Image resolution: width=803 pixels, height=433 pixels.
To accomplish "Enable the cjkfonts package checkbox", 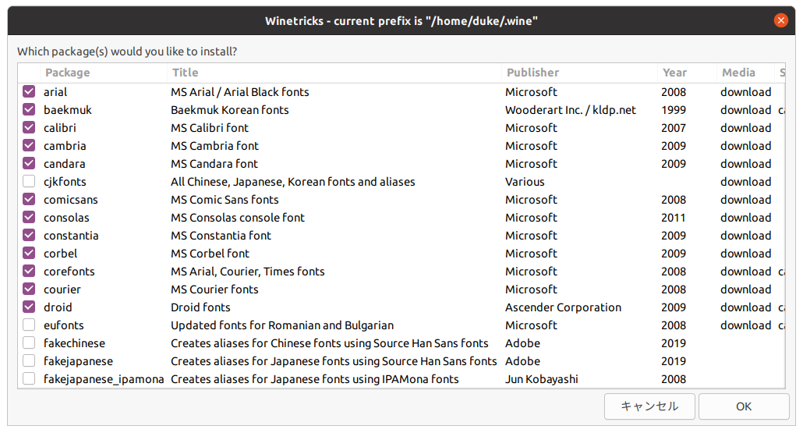I will coord(29,182).
